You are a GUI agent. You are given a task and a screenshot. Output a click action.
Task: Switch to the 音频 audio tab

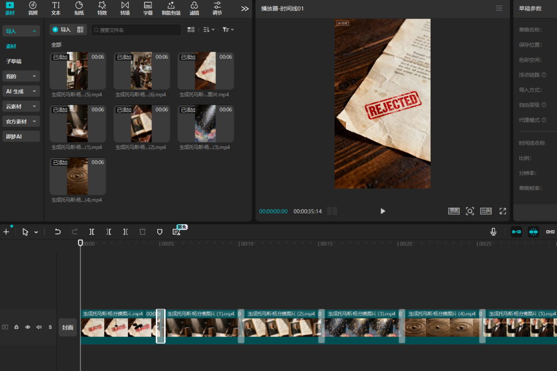(33, 8)
